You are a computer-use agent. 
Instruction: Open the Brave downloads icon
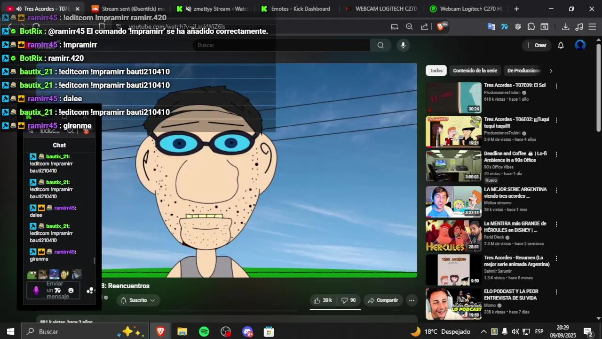[566, 27]
